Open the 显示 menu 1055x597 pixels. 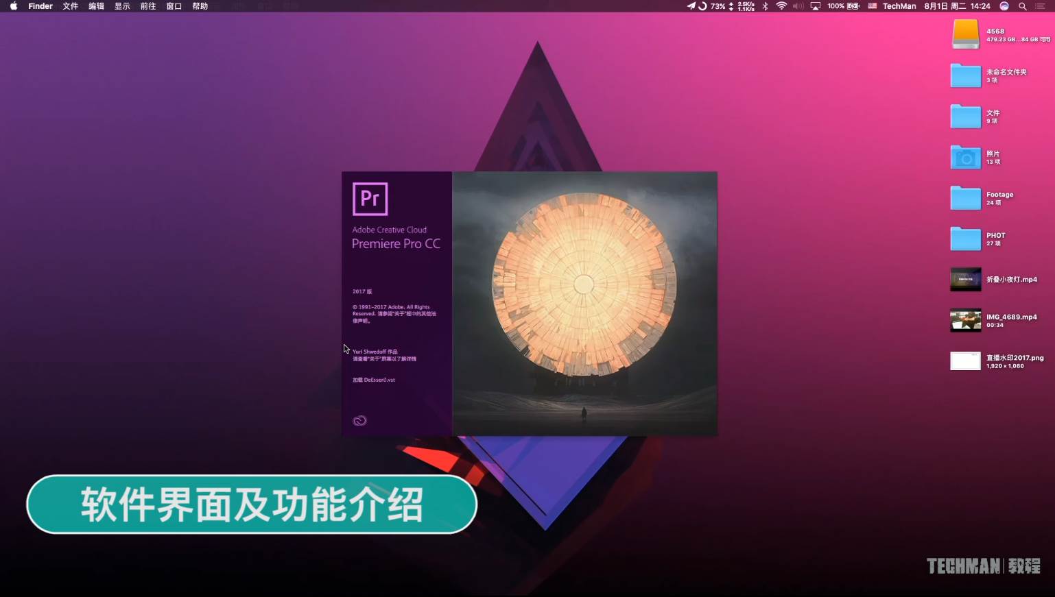(x=122, y=6)
